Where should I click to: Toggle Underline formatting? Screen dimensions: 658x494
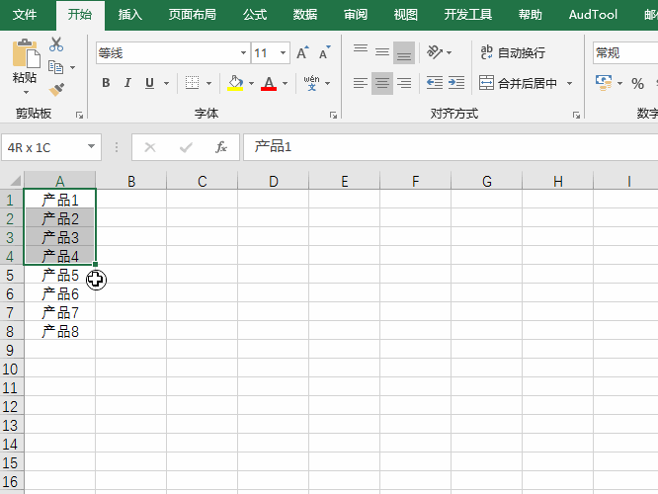pos(149,83)
